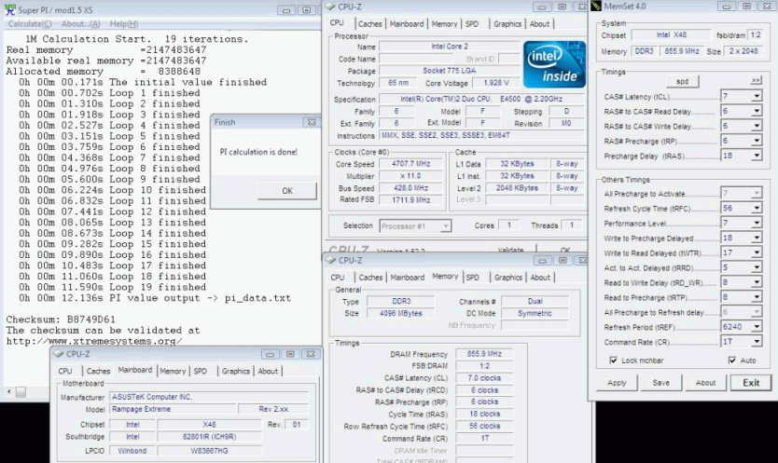Click the Super PI scrollbar left arrow
This screenshot has width=778, height=463.
tap(9, 392)
